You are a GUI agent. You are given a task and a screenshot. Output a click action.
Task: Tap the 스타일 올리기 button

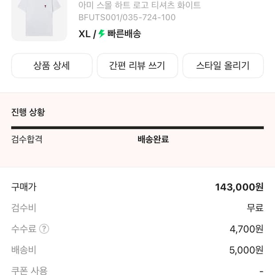click(x=223, y=66)
